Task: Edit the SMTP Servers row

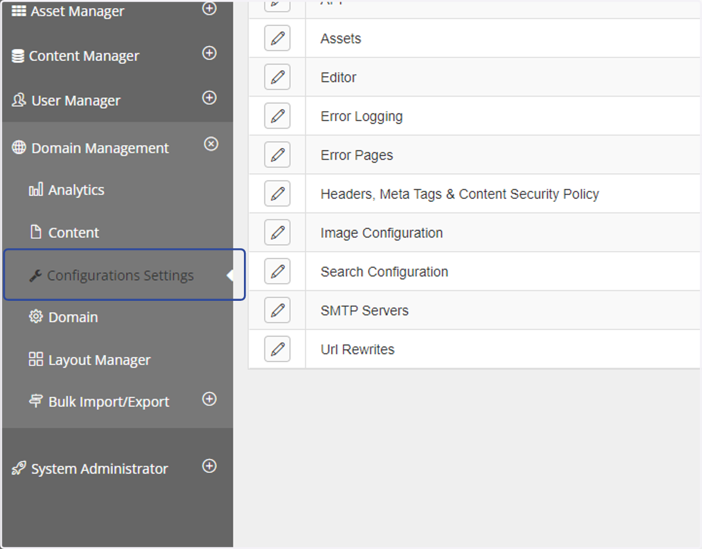Action: 277,310
